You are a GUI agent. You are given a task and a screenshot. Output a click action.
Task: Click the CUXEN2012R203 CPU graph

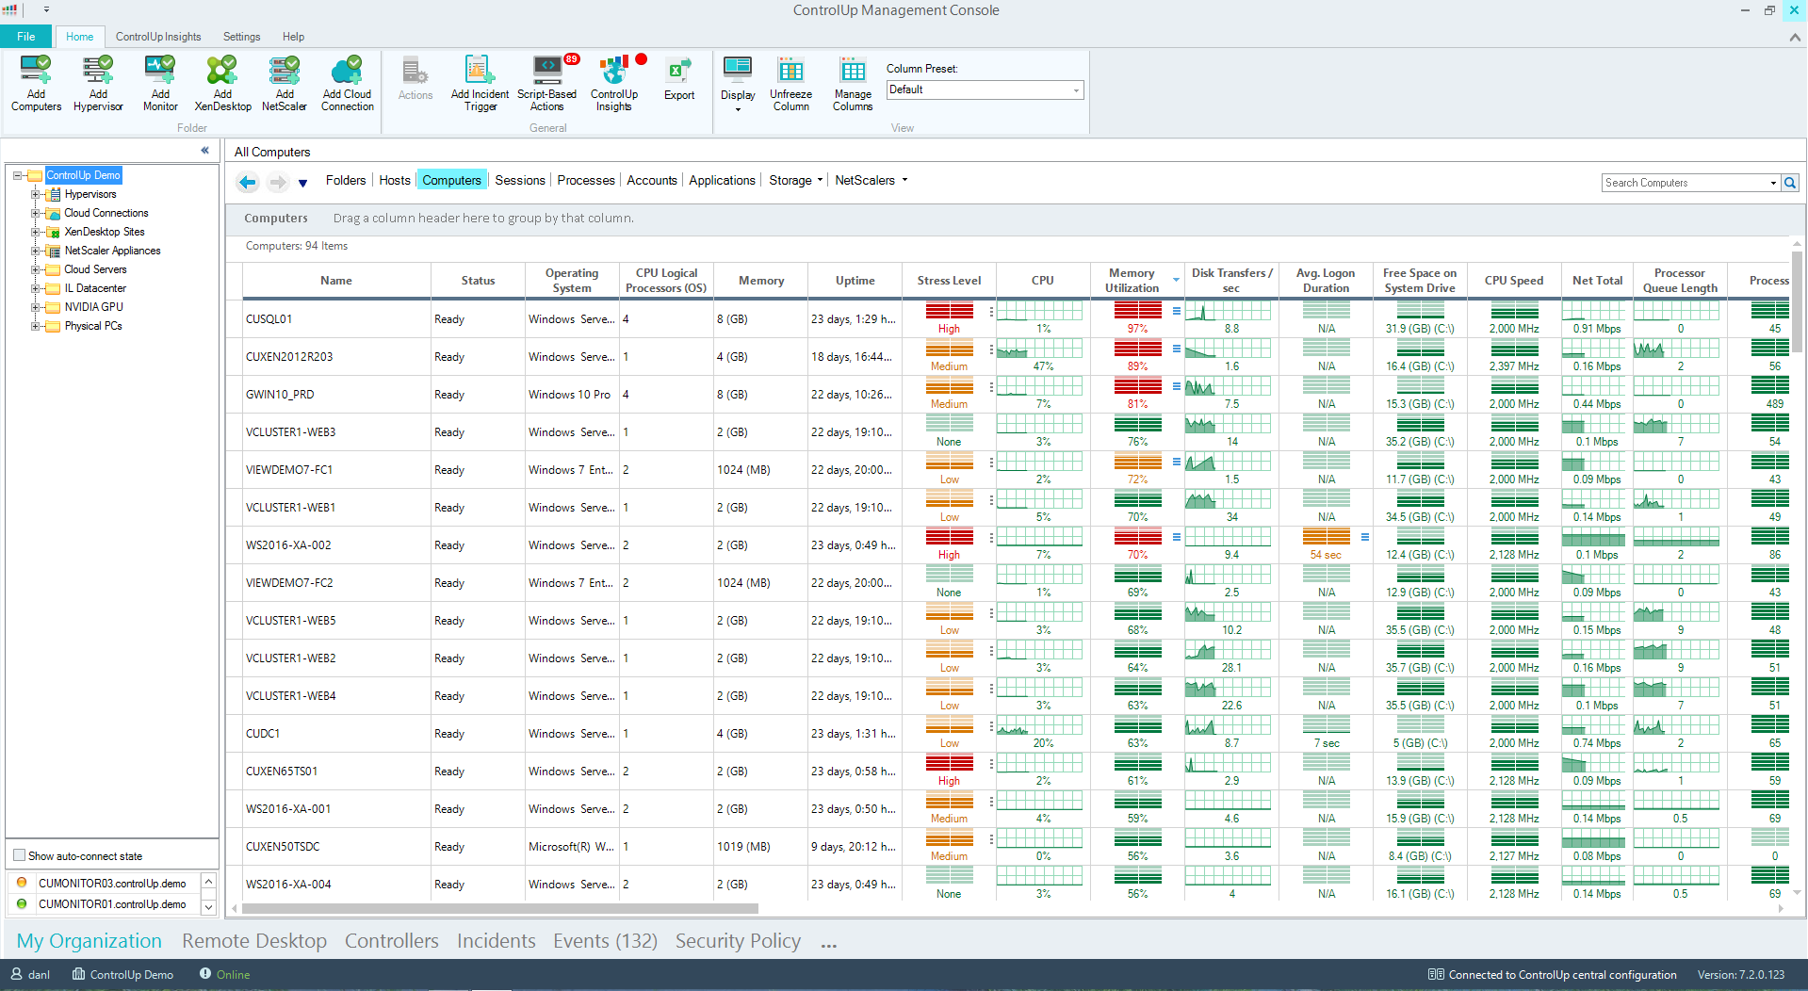(1039, 349)
